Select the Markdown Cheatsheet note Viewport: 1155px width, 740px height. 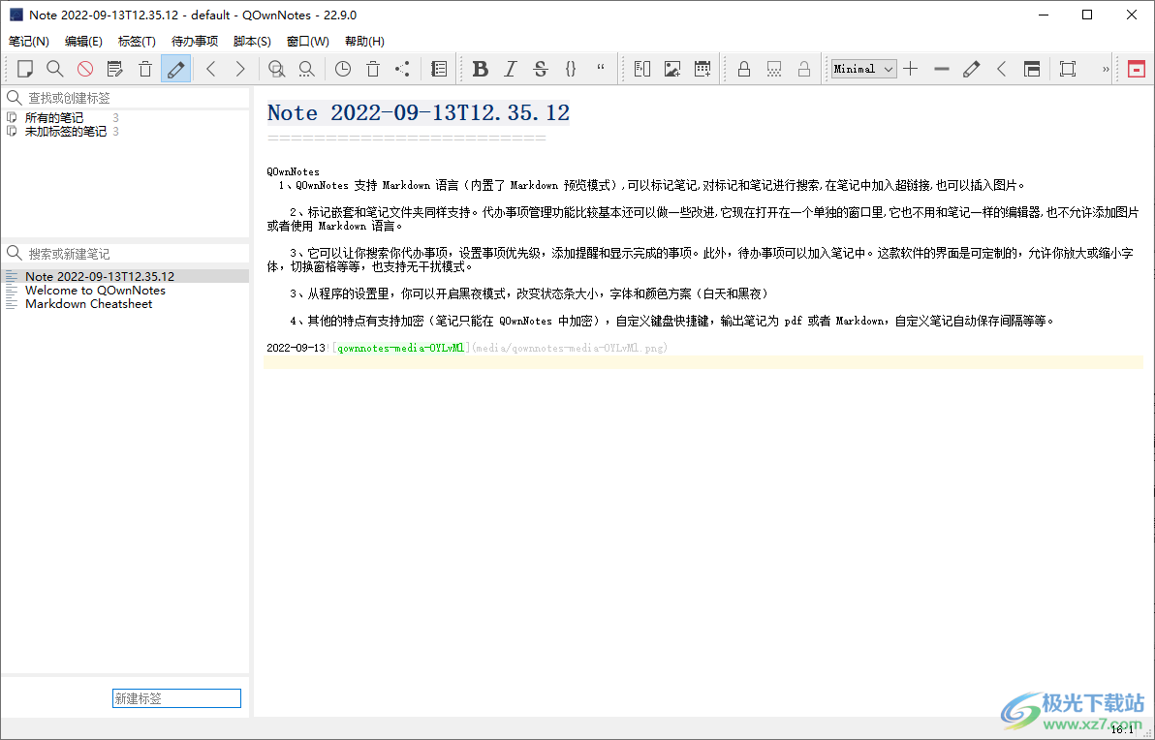pyautogui.click(x=88, y=303)
